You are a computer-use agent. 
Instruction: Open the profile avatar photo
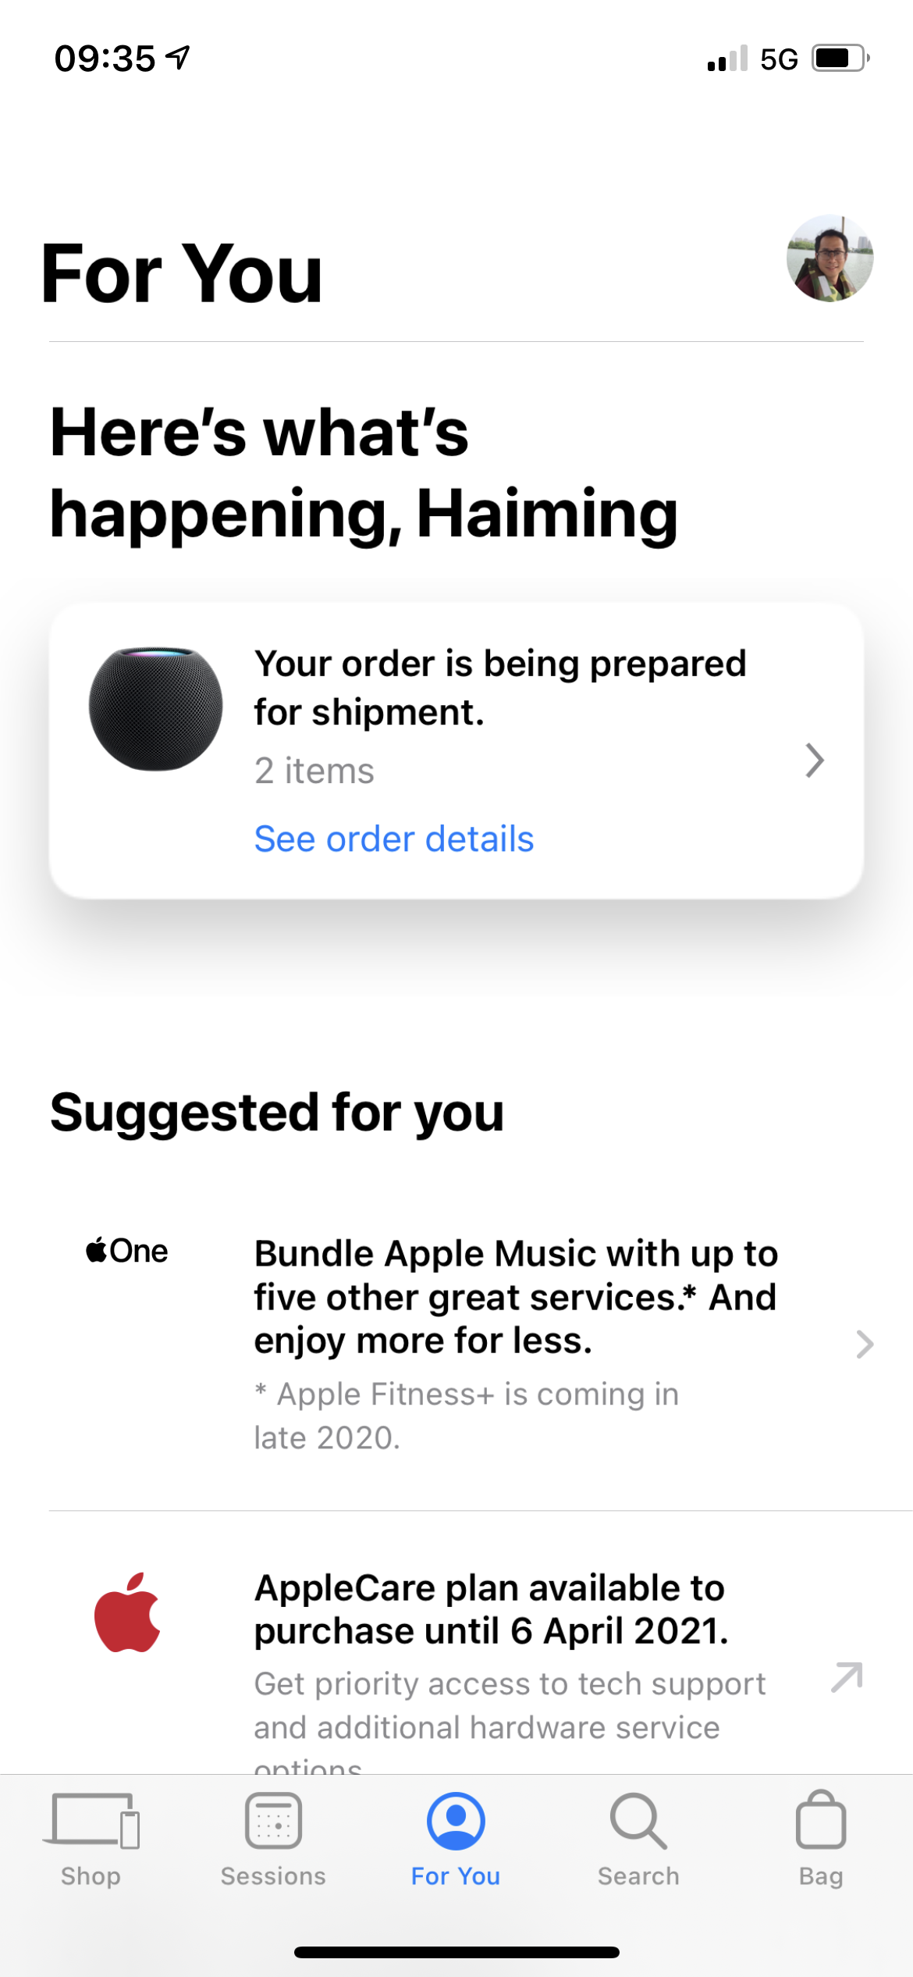[x=830, y=258]
